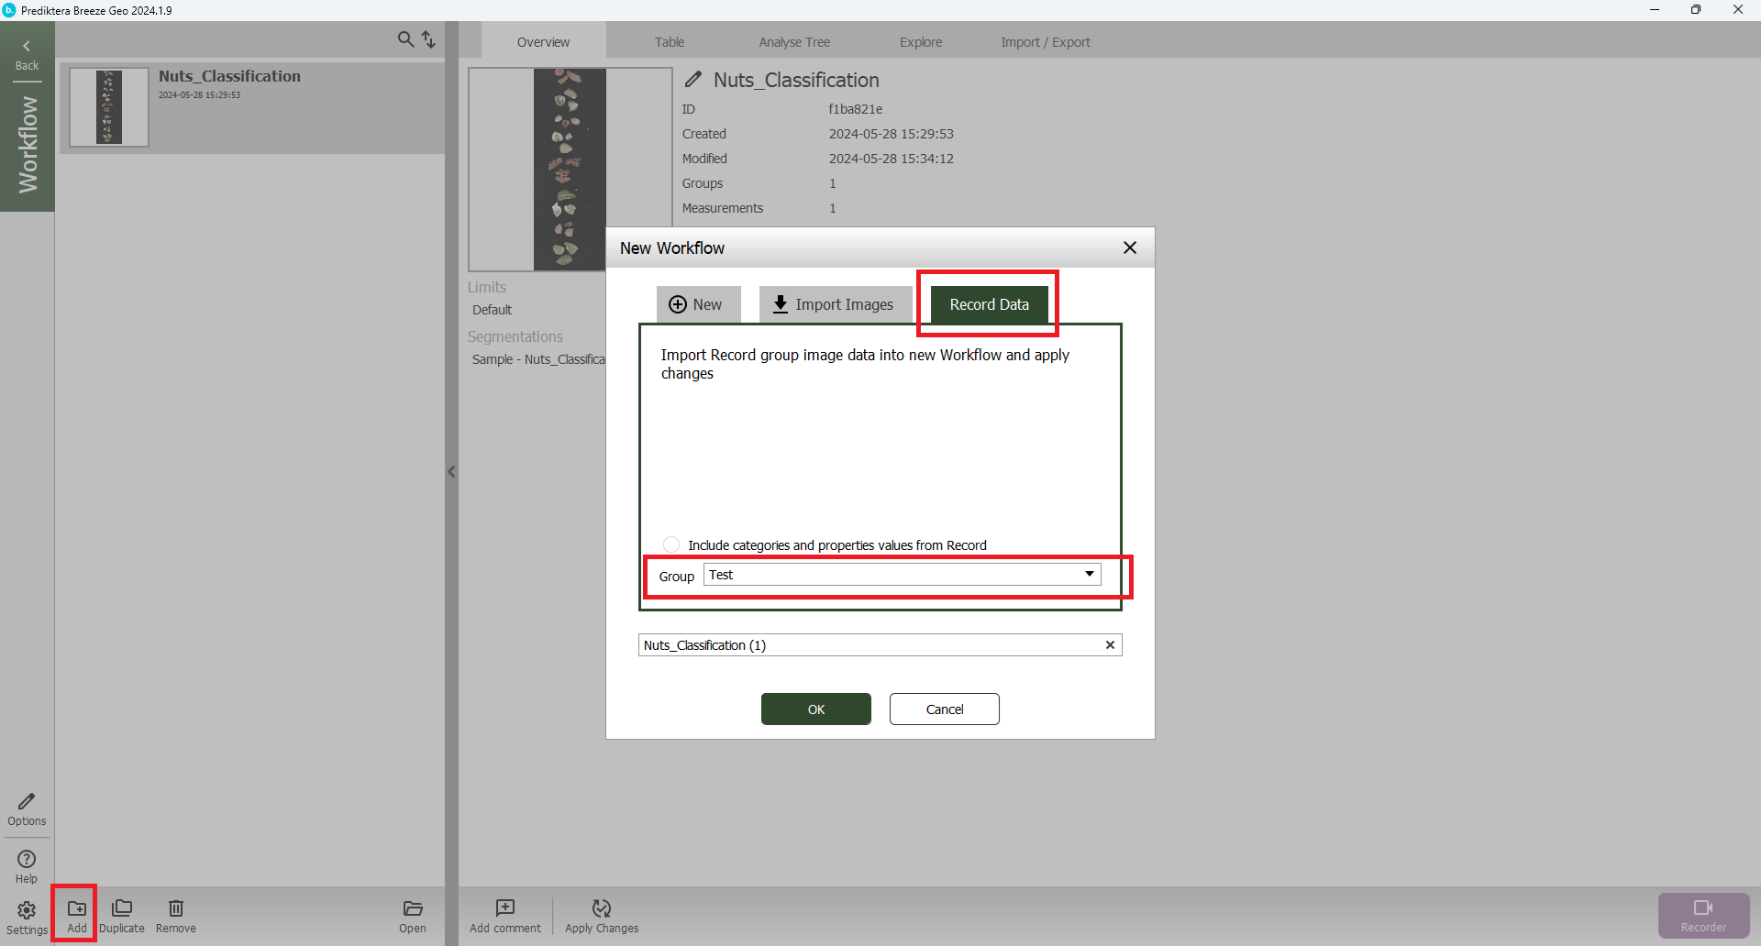Screen dimensions: 1761x946
Task: Collapse the left panel with chevron handle
Action: click(451, 472)
